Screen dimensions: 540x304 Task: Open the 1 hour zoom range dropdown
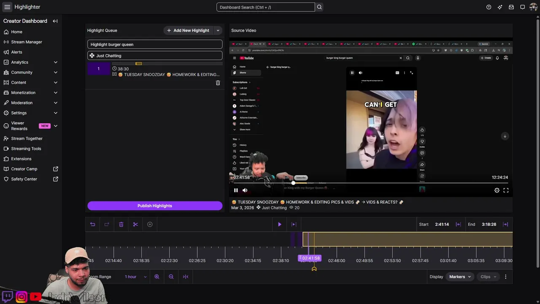pyautogui.click(x=135, y=277)
